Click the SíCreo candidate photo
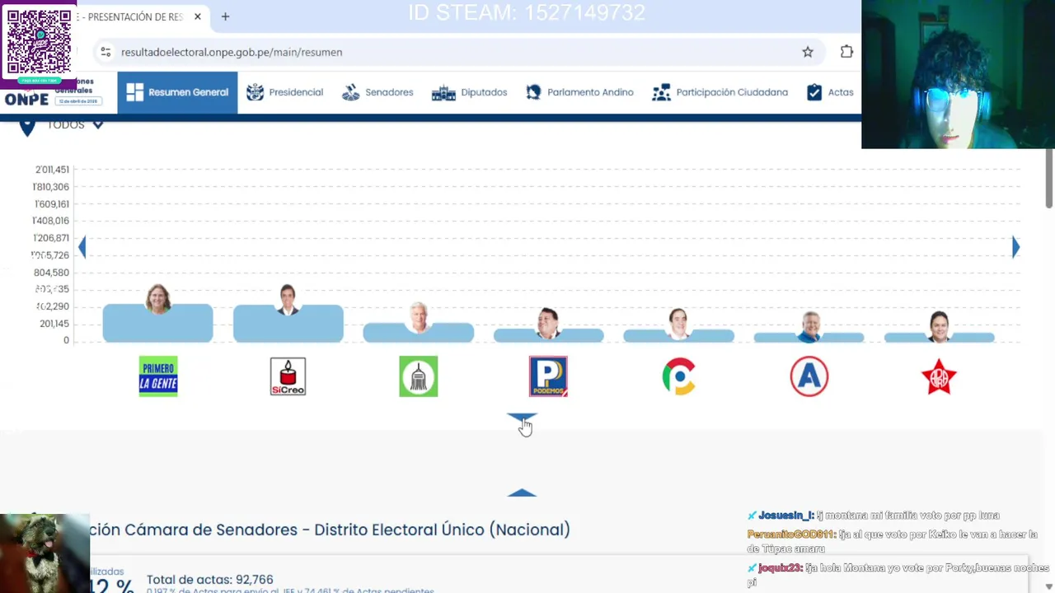1055x593 pixels. tap(288, 300)
